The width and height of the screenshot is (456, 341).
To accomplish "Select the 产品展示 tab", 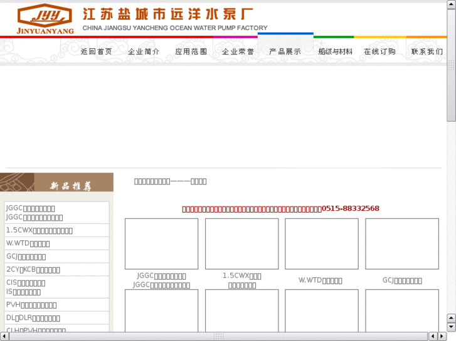I will [x=285, y=52].
